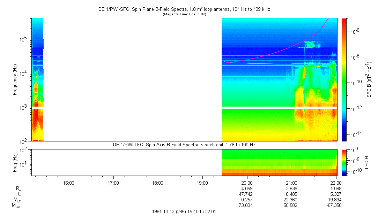Click the Magenta Line Fce subtitle

click(184, 14)
